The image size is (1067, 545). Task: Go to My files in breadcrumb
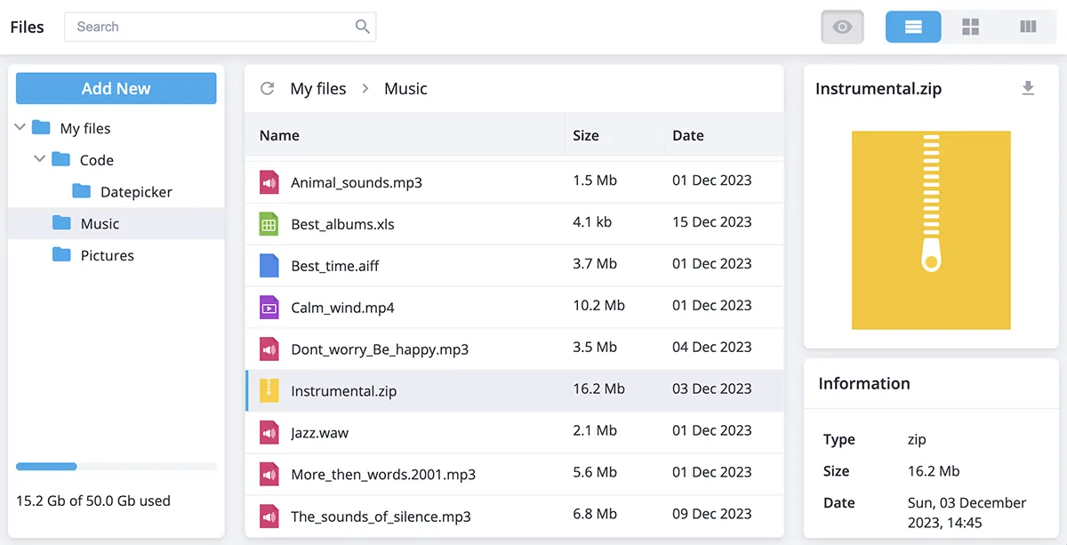click(x=318, y=89)
